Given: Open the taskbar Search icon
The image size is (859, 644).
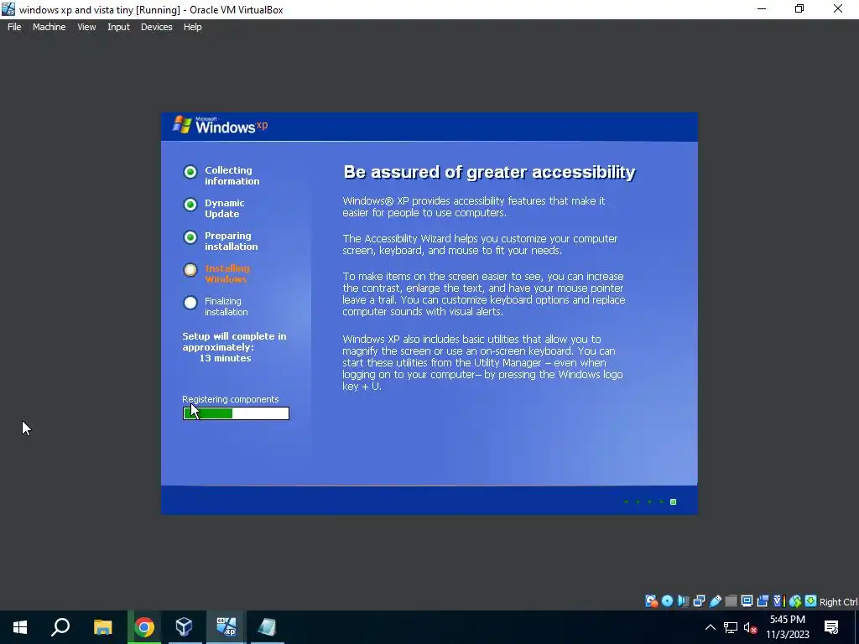Looking at the screenshot, I should (60, 627).
